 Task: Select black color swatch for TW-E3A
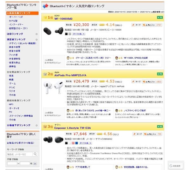point(66,143)
